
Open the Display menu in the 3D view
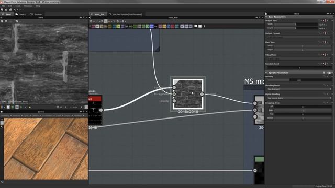68,115
